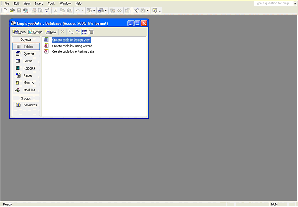Open the Queries objects list

point(26,54)
